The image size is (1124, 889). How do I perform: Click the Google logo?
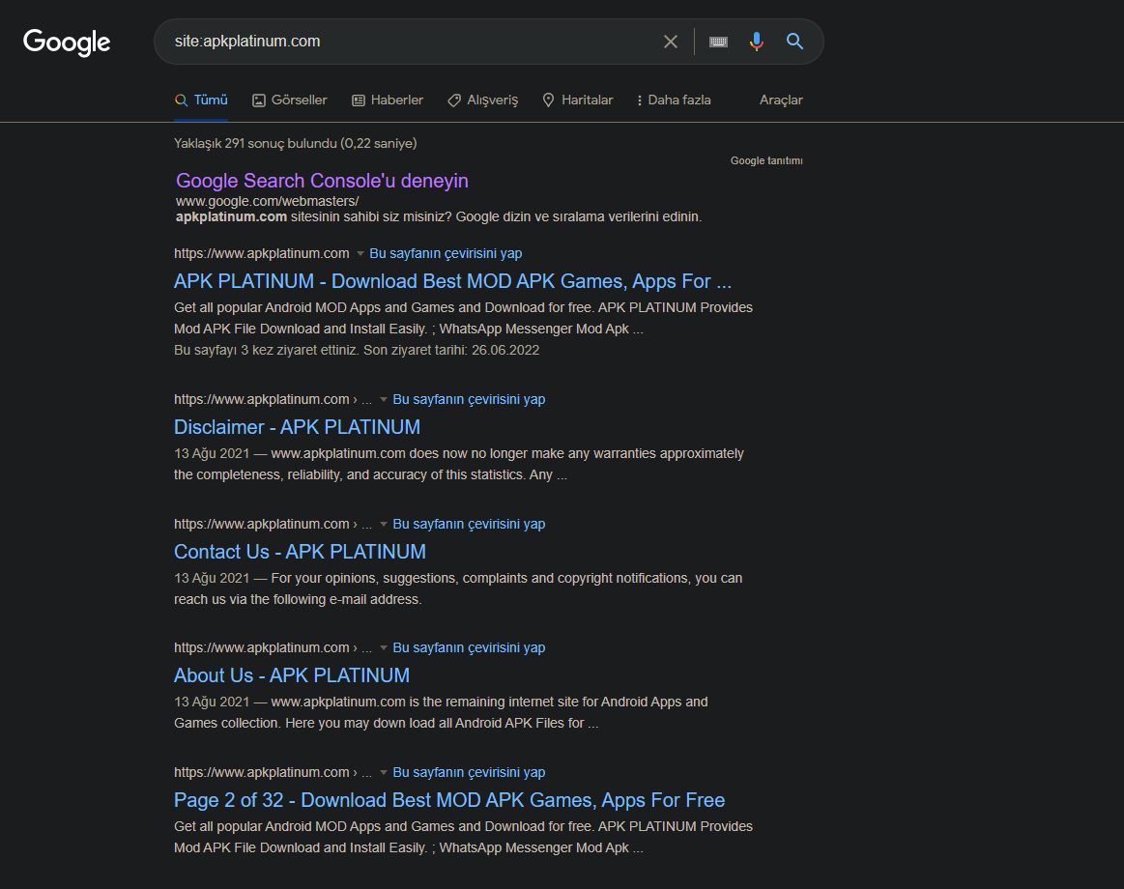pos(67,43)
